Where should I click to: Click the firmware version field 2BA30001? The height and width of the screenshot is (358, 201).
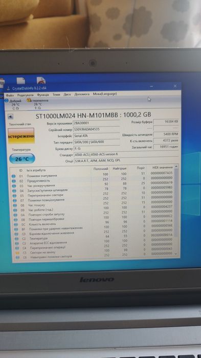coord(96,123)
